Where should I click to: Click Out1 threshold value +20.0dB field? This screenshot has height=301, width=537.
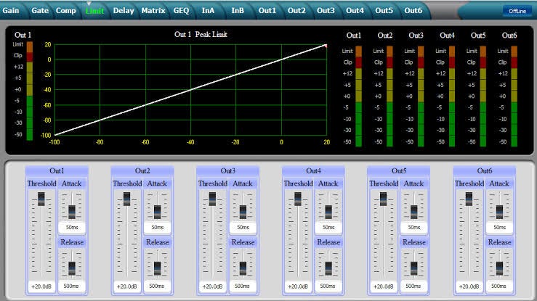tap(41, 286)
